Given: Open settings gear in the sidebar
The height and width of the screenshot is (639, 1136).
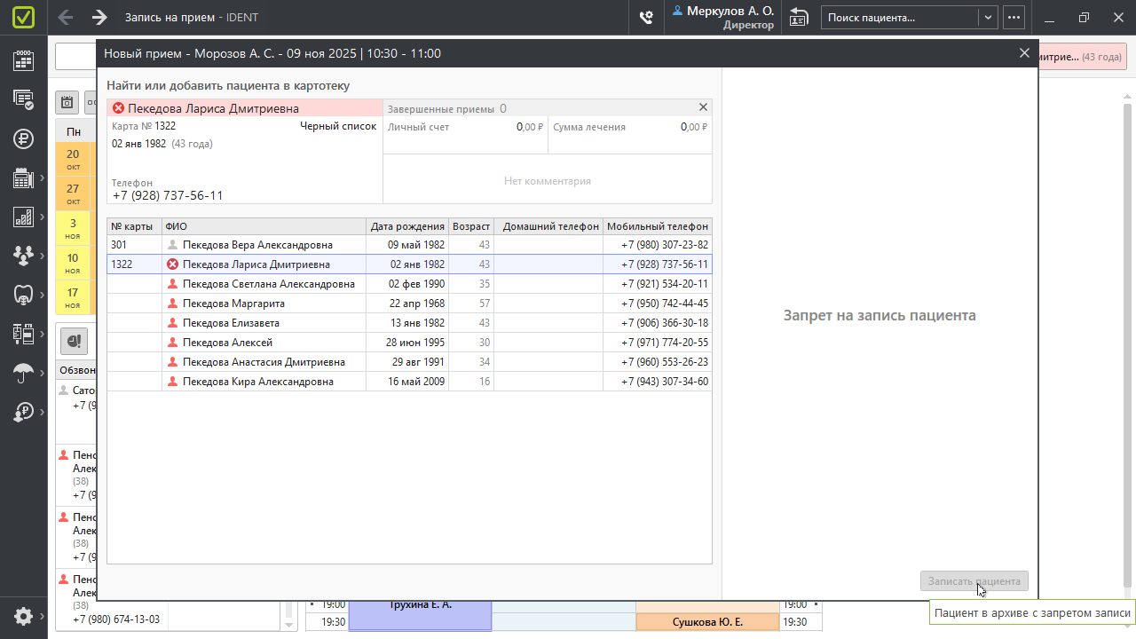Looking at the screenshot, I should coord(23,616).
